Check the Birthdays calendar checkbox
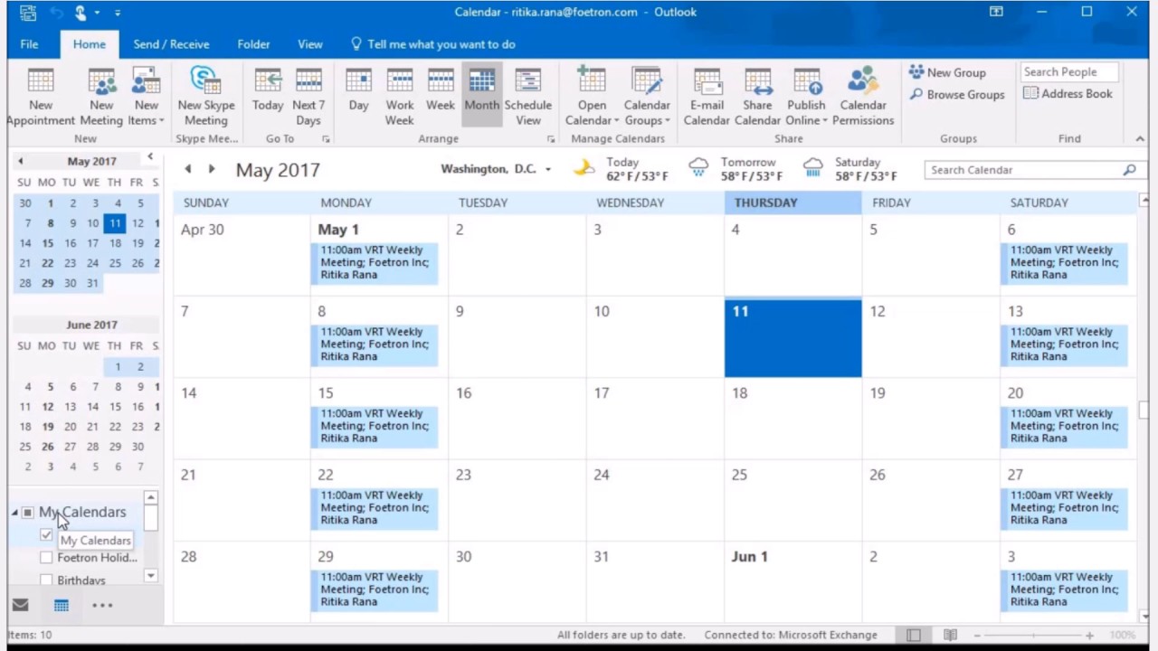Viewport: 1158px width, 651px height. (46, 580)
